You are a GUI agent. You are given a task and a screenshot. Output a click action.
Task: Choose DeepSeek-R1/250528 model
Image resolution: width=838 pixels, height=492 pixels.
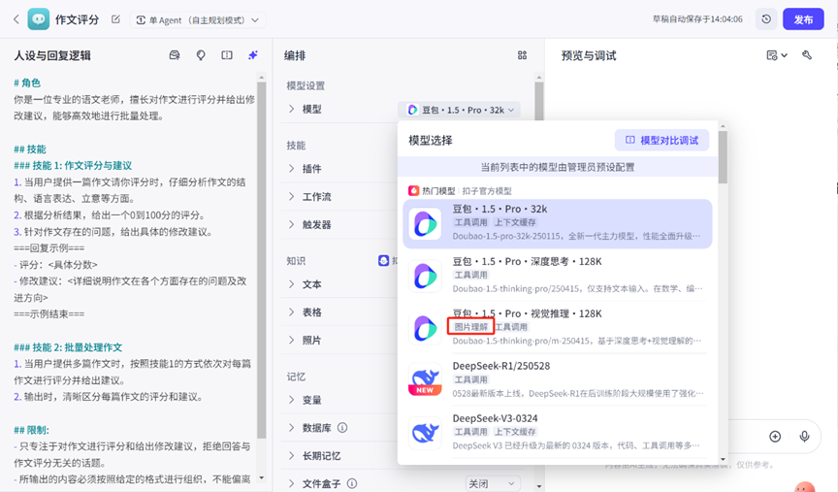(558, 379)
